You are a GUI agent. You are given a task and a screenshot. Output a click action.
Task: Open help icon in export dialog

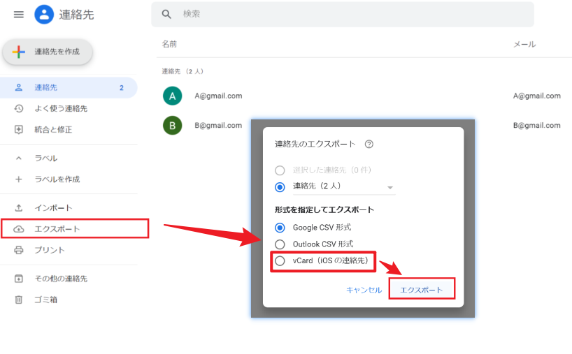[369, 145]
